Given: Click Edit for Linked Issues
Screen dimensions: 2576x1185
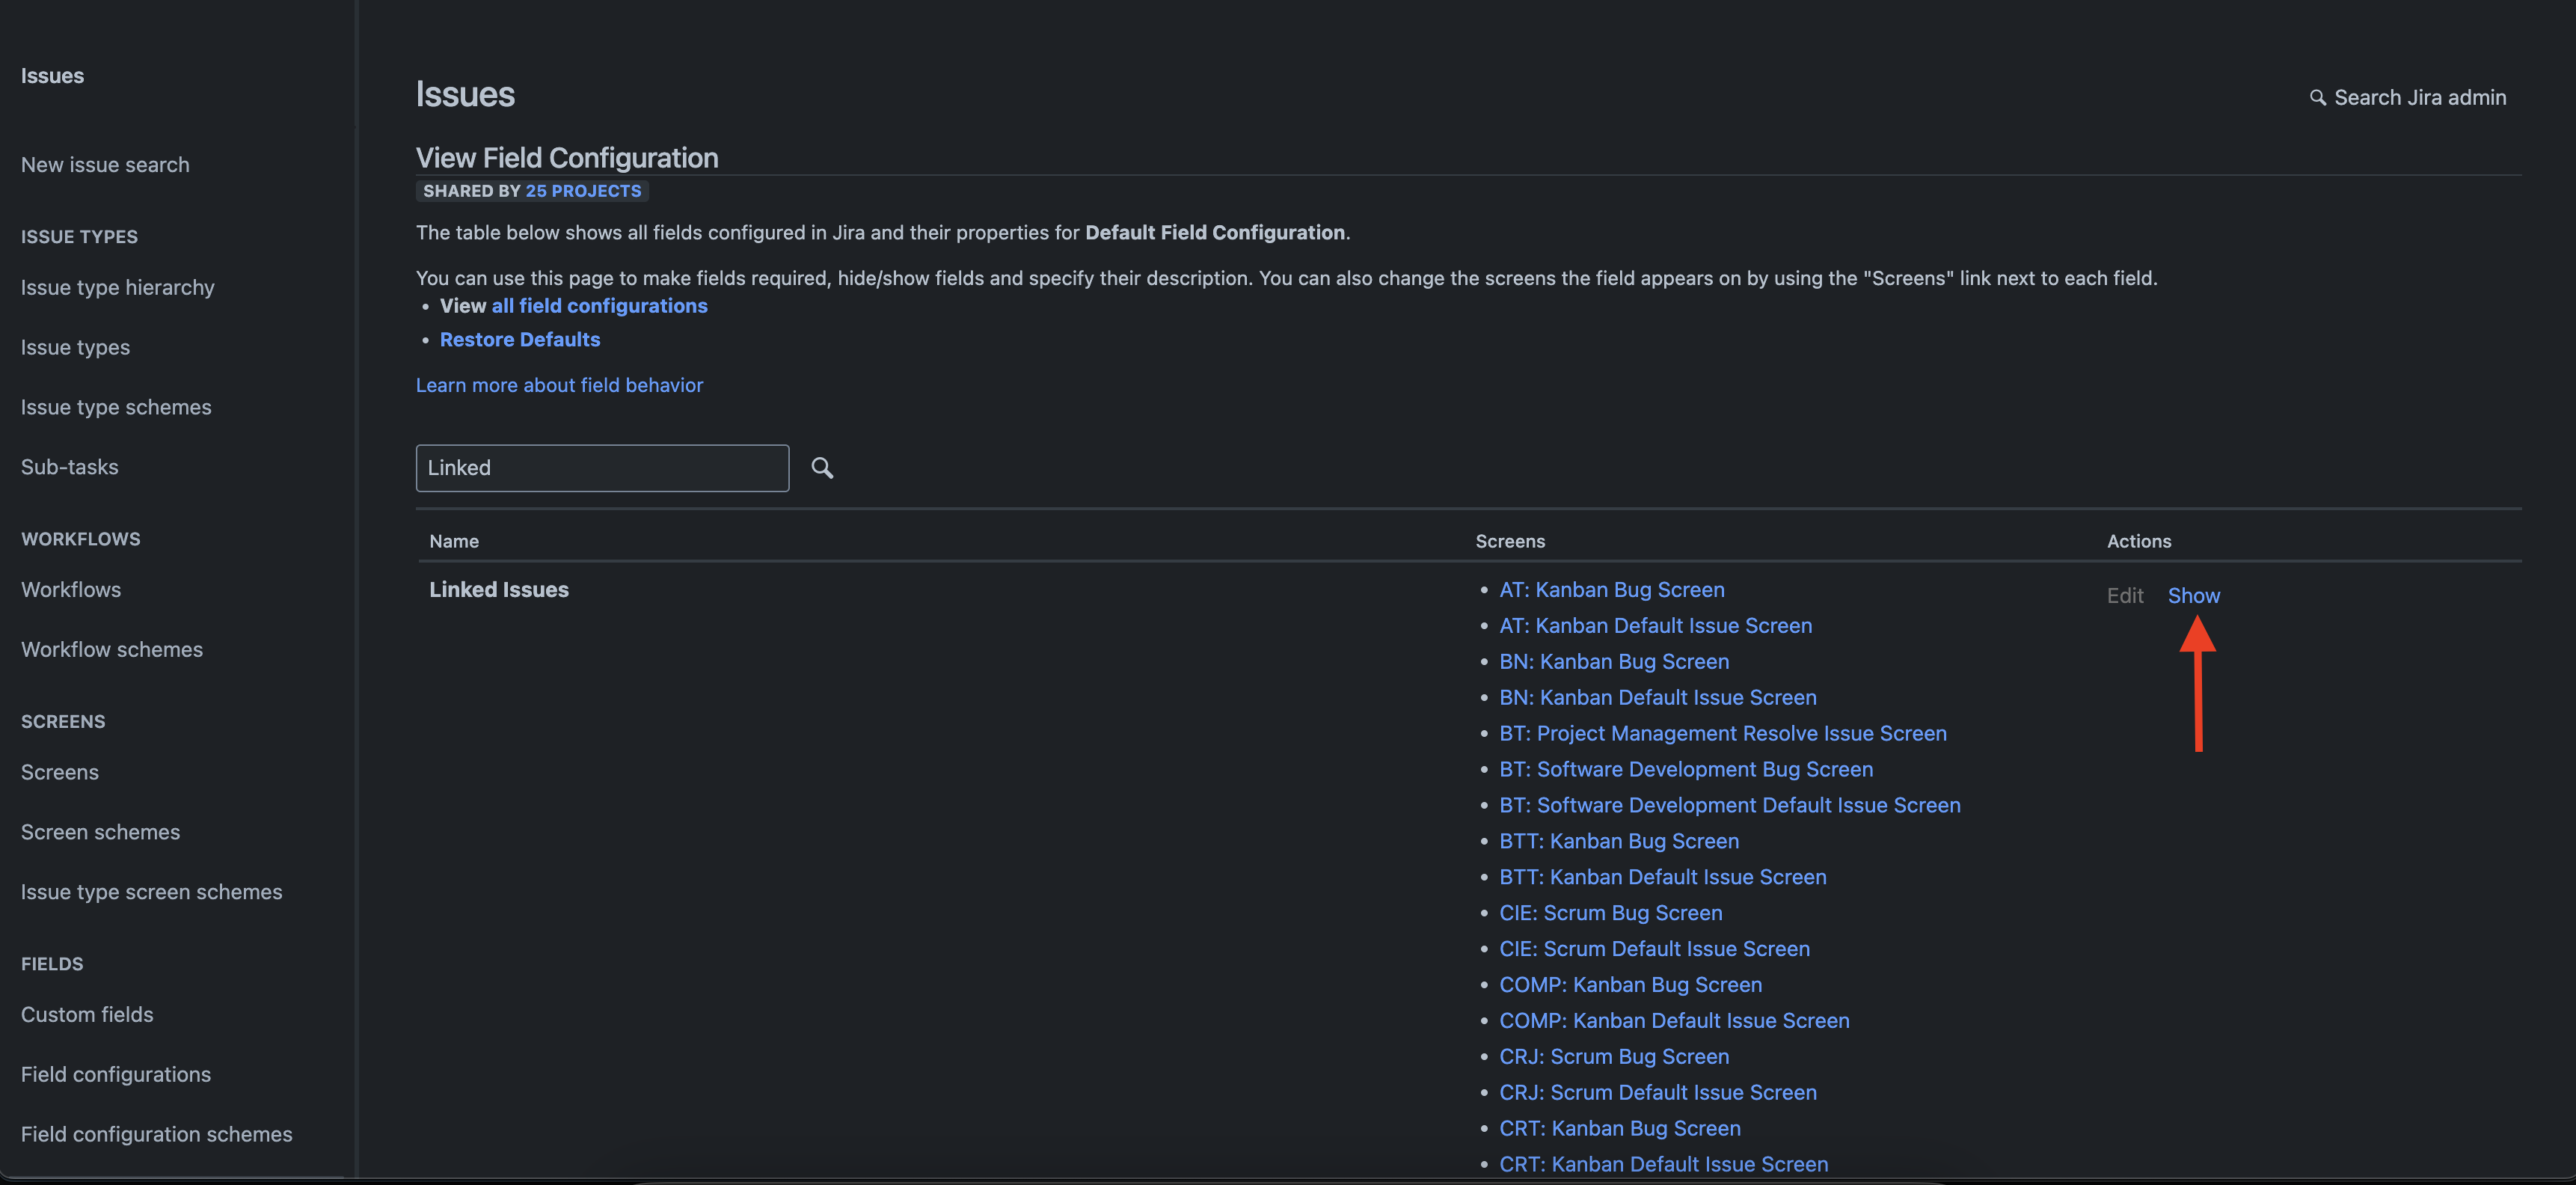Looking at the screenshot, I should 2124,596.
